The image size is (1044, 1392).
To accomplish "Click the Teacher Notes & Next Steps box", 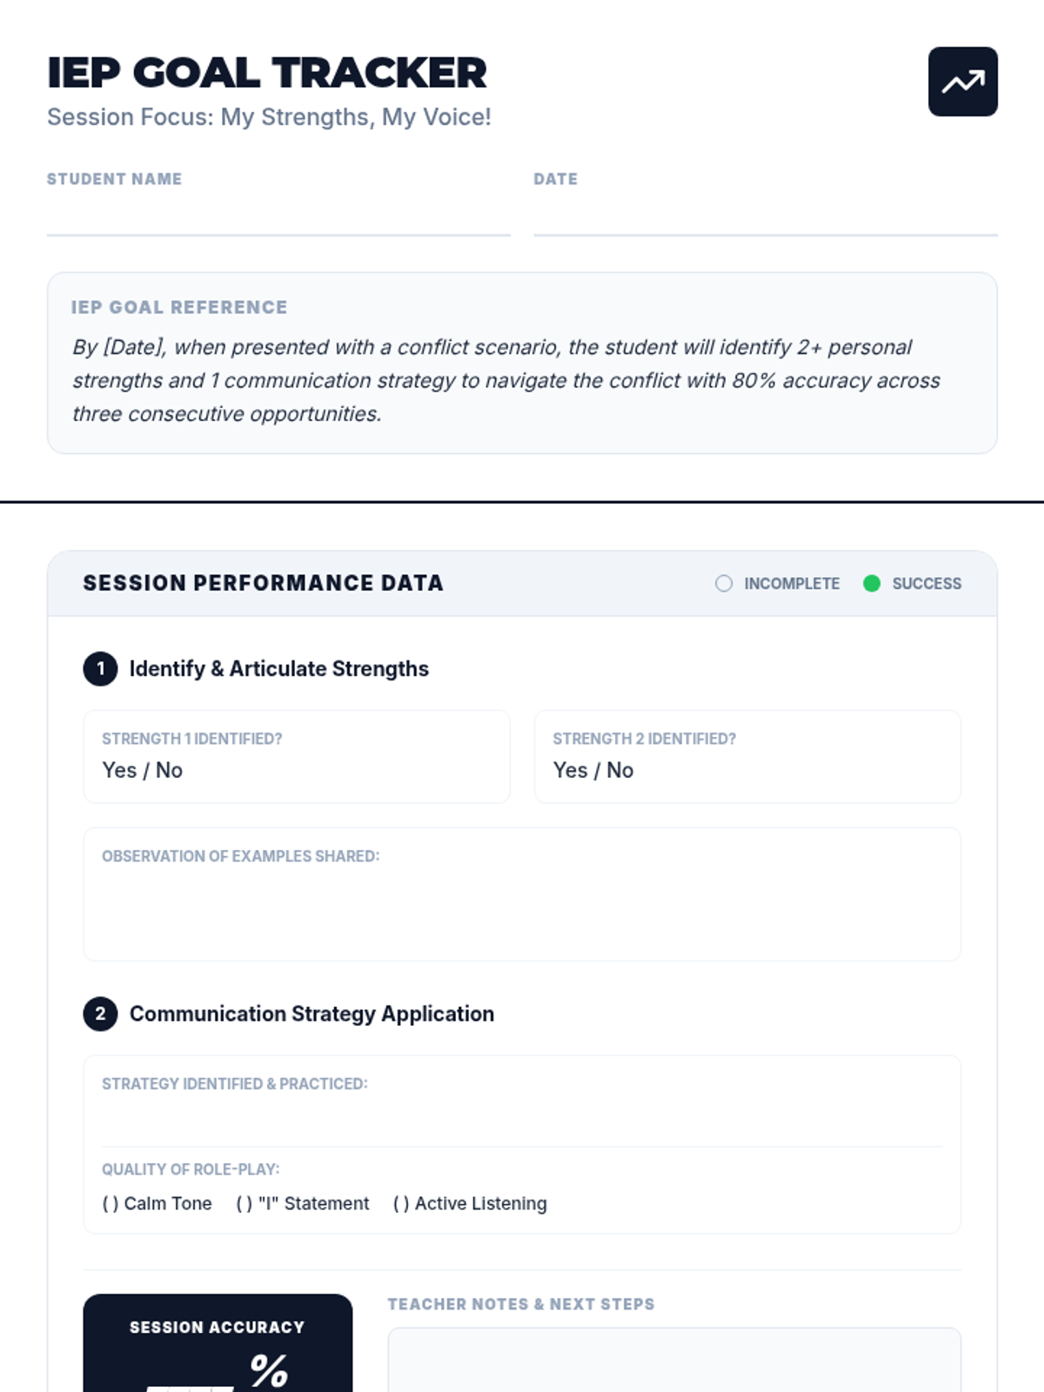I will tap(674, 1360).
